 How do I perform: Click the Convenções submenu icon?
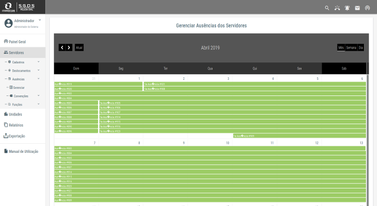(x=11, y=96)
